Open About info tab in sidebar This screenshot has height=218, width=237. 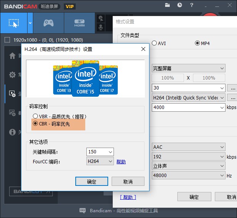coord(12,132)
